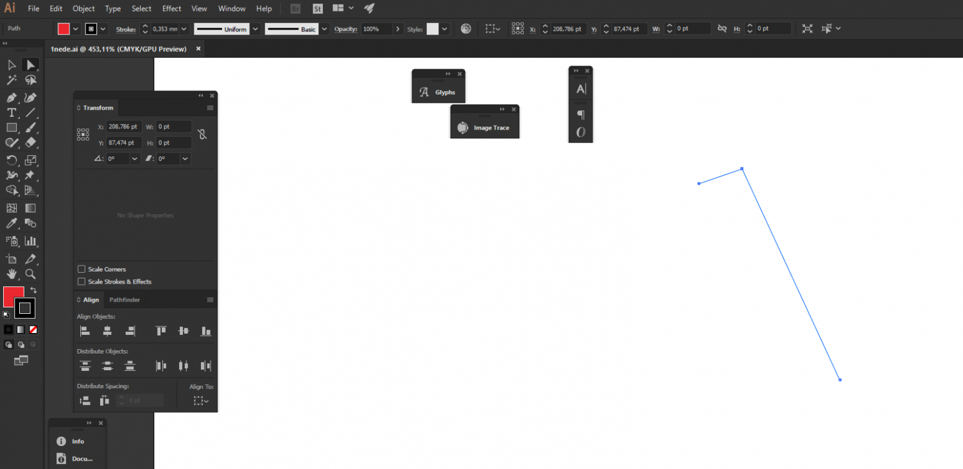Select the Direct Selection tool (solid arrow)

30,65
